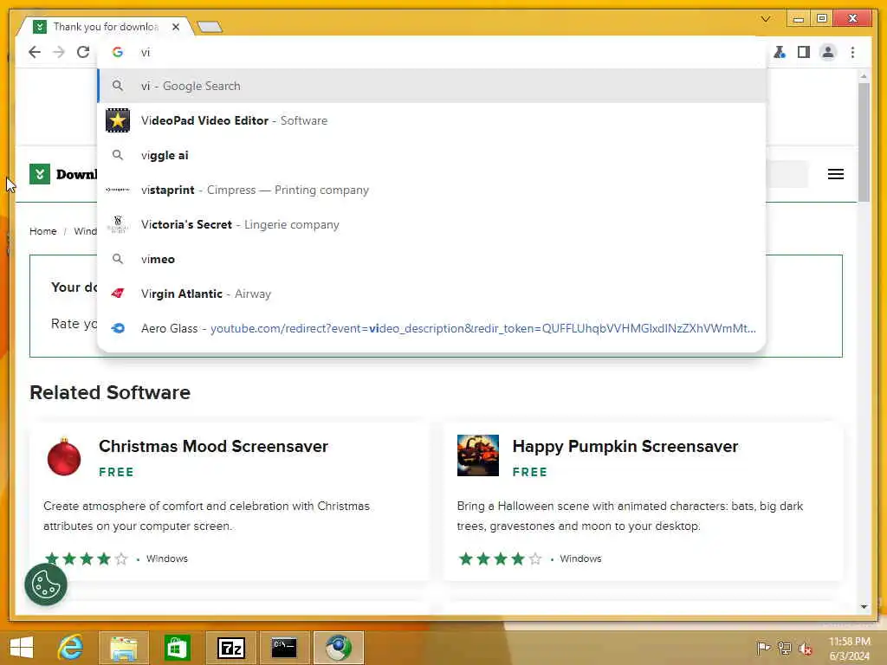Click magnifier icon beside viggle ai

coord(118,155)
